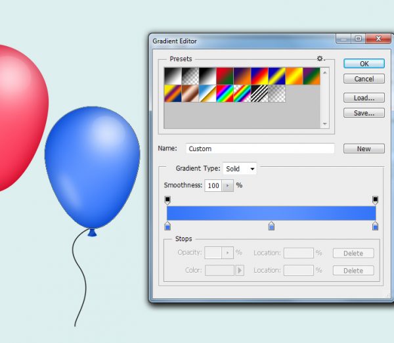Cancel the Gradient Editor dialog
Viewport: 394px width, 343px height.
(364, 79)
